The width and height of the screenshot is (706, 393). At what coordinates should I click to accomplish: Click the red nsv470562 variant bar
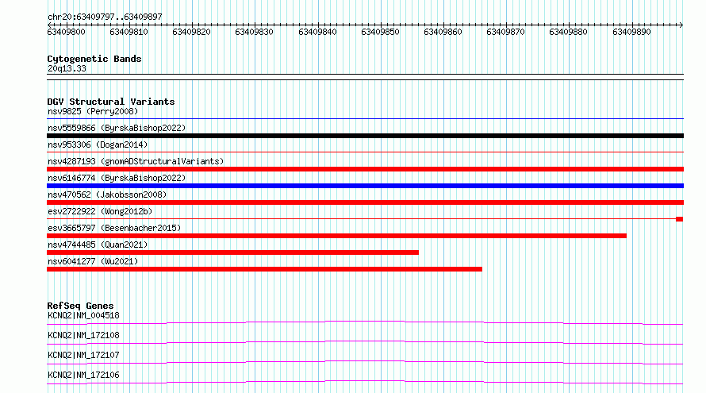point(365,202)
